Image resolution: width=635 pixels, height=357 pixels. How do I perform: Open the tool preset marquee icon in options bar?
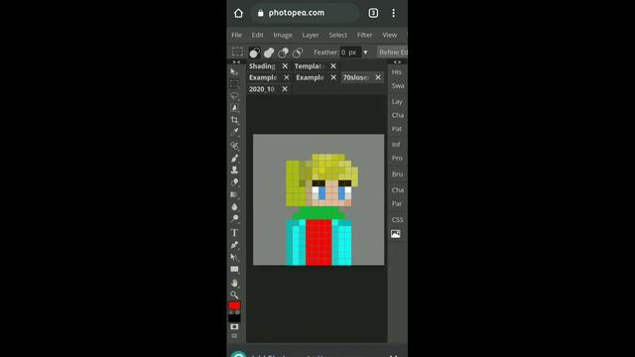237,52
